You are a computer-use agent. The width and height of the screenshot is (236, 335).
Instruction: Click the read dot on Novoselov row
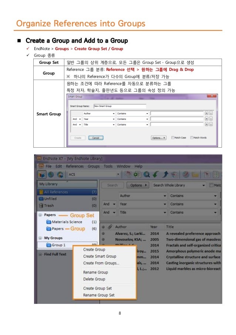coord(103,240)
